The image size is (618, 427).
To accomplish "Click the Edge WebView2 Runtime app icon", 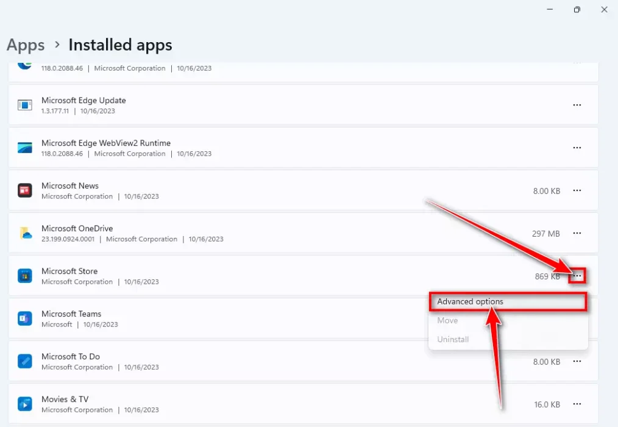I will point(25,148).
